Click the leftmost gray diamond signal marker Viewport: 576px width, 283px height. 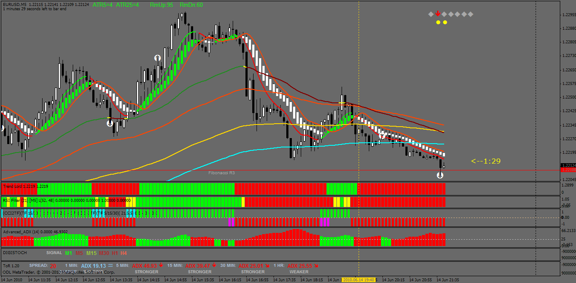(x=431, y=14)
